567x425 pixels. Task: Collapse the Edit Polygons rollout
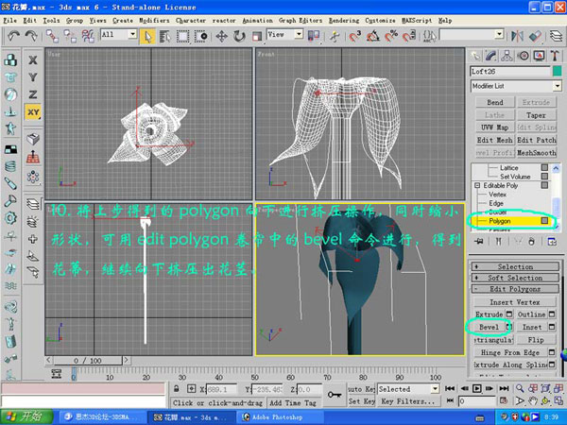click(x=515, y=289)
